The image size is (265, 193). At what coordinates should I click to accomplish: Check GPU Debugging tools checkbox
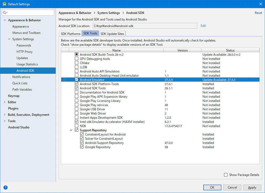(x=77, y=59)
